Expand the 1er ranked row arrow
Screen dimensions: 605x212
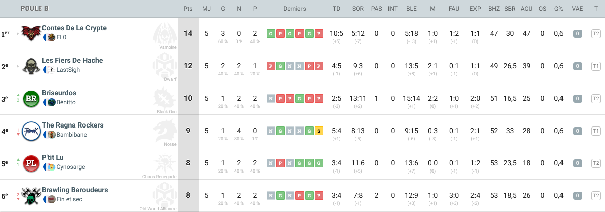18,34
